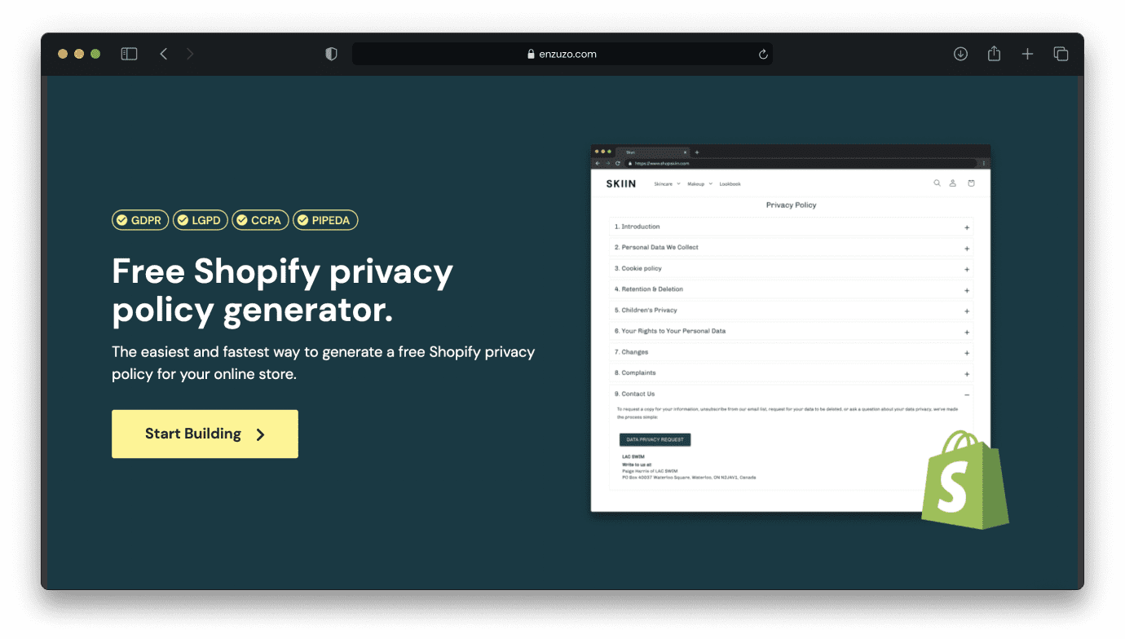Image resolution: width=1125 pixels, height=639 pixels.
Task: Expand the Children's Privacy section
Action: (x=791, y=311)
